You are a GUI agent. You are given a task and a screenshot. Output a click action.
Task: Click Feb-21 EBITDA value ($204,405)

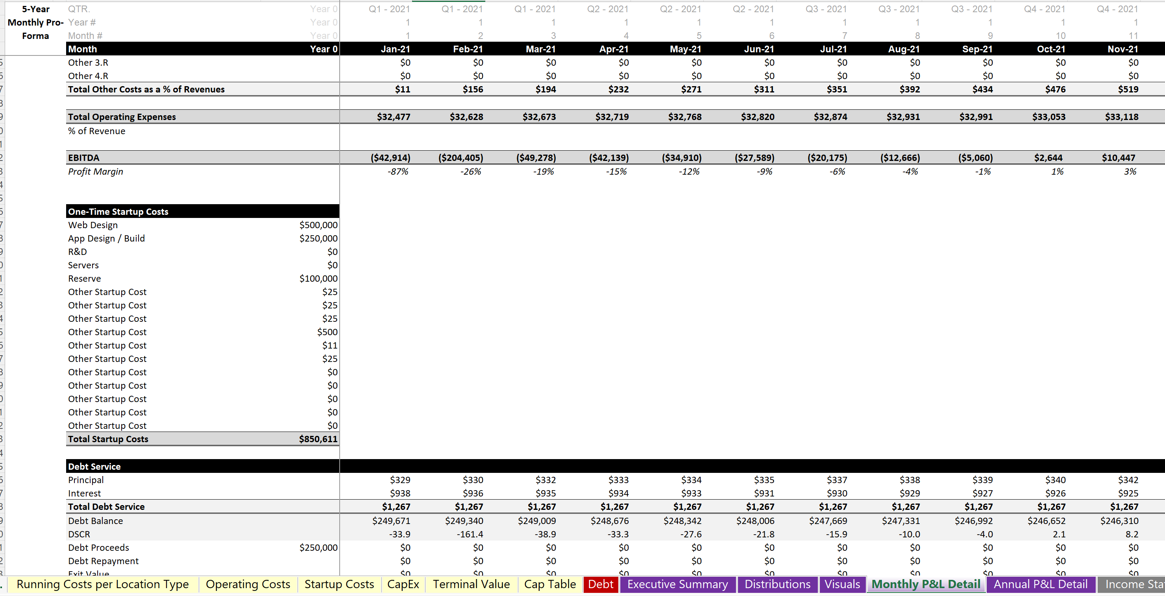pos(460,158)
